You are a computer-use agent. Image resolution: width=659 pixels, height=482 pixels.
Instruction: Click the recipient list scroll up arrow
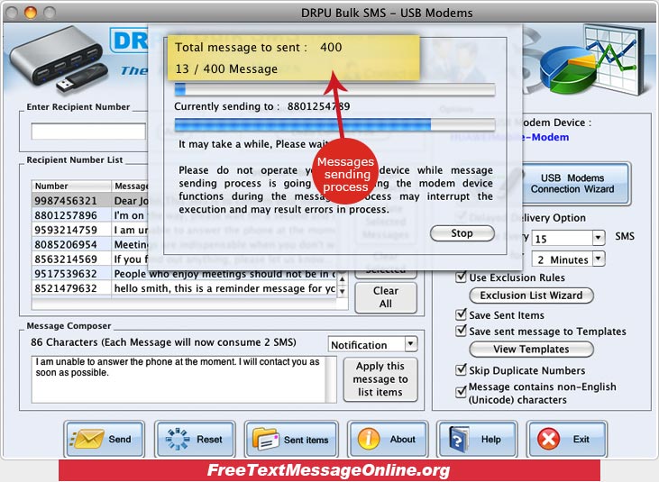coord(343,279)
